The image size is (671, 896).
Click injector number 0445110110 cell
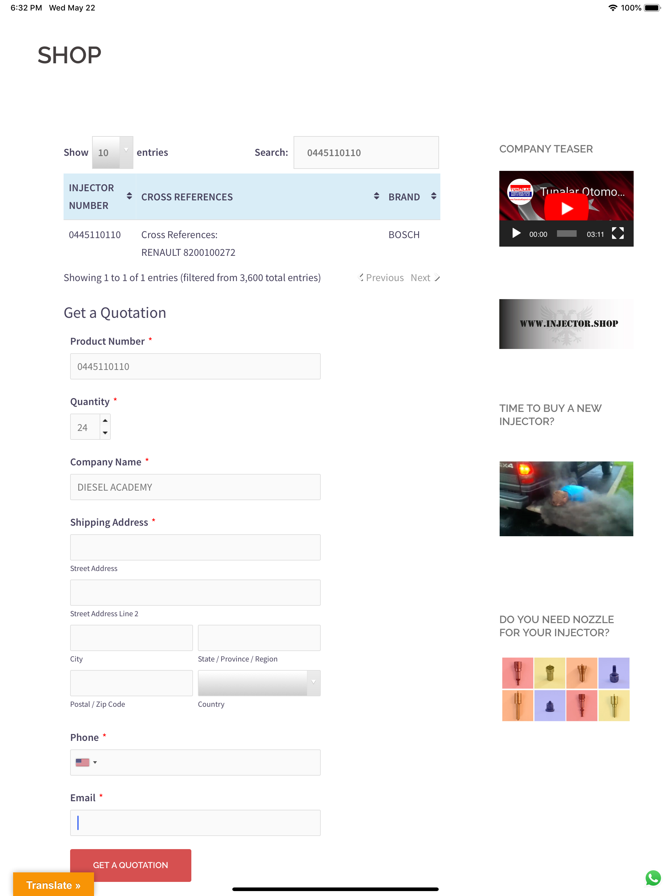click(x=95, y=234)
